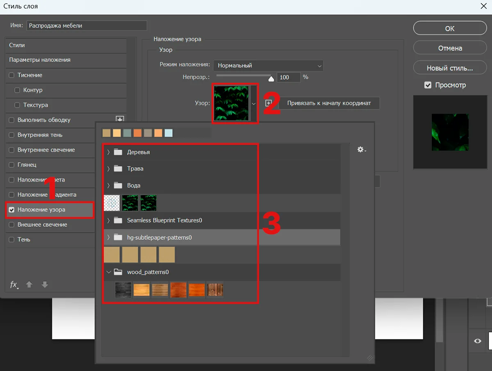Pick the dark gray wood pattern
This screenshot has height=371, width=492.
pos(123,289)
